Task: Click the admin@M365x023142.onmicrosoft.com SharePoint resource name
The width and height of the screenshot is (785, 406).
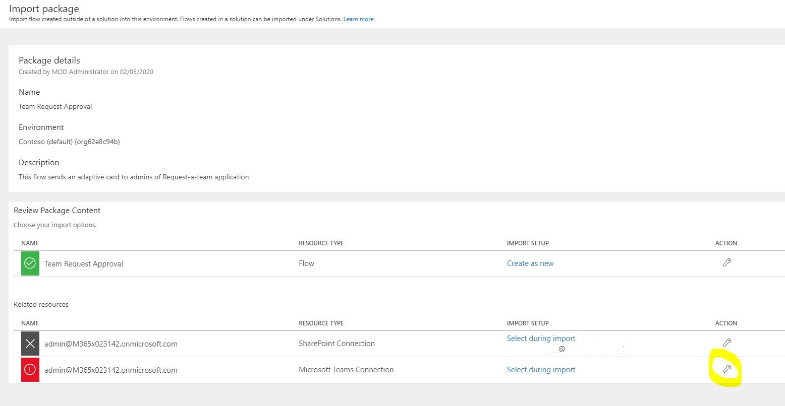Action: click(110, 344)
